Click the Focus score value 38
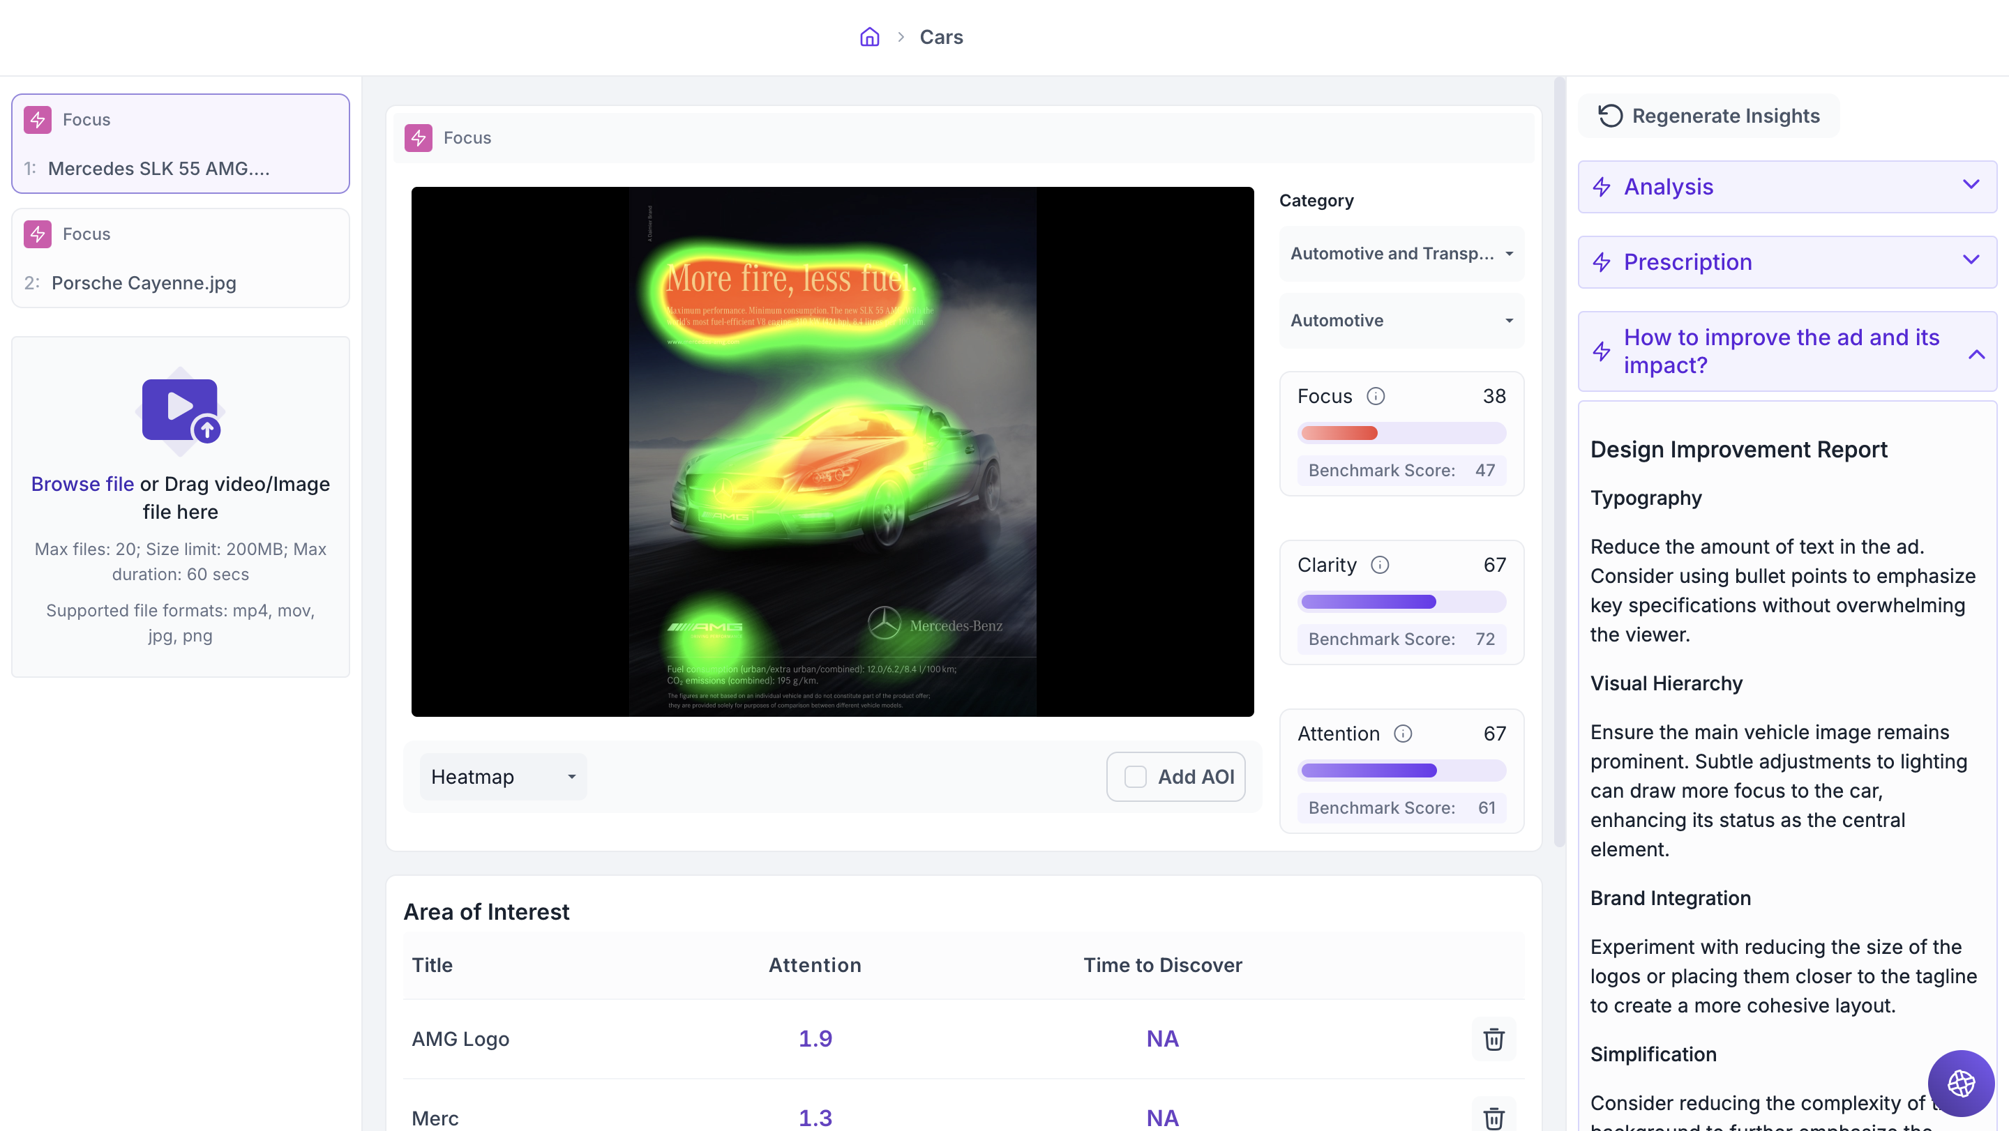 coord(1493,396)
